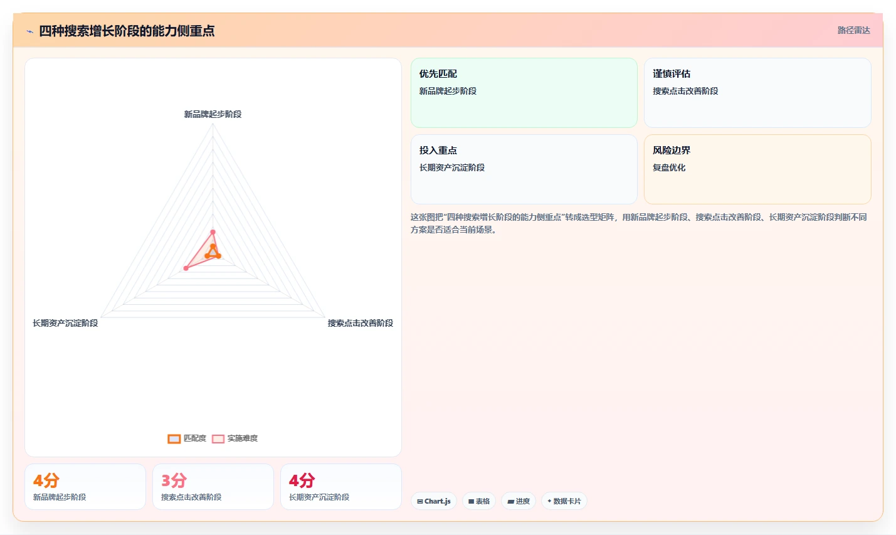Click the radar axis label 搜索点击改善阶段

click(361, 323)
